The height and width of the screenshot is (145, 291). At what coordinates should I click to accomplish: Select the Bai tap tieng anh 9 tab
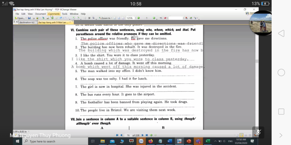pos(54,22)
